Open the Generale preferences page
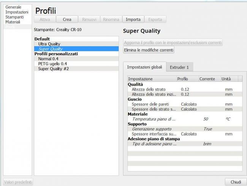 (x=13, y=7)
